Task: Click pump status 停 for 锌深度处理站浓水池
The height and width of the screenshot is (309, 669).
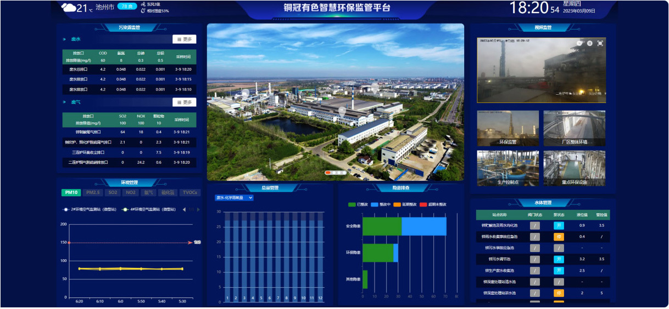Action: [559, 293]
